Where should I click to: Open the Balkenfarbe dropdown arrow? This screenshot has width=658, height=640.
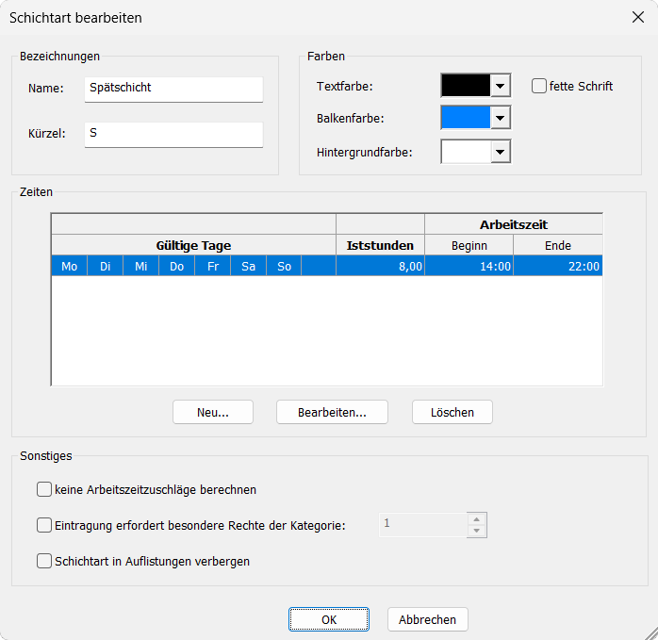coord(501,118)
